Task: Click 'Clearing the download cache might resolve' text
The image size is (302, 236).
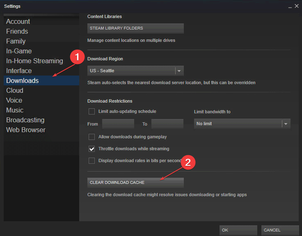Action: point(167,195)
